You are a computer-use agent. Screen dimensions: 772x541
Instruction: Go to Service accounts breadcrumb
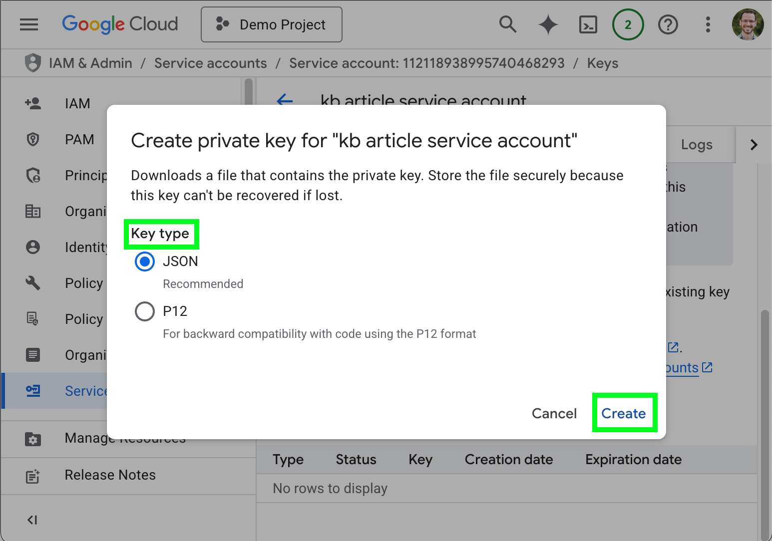[x=210, y=63]
